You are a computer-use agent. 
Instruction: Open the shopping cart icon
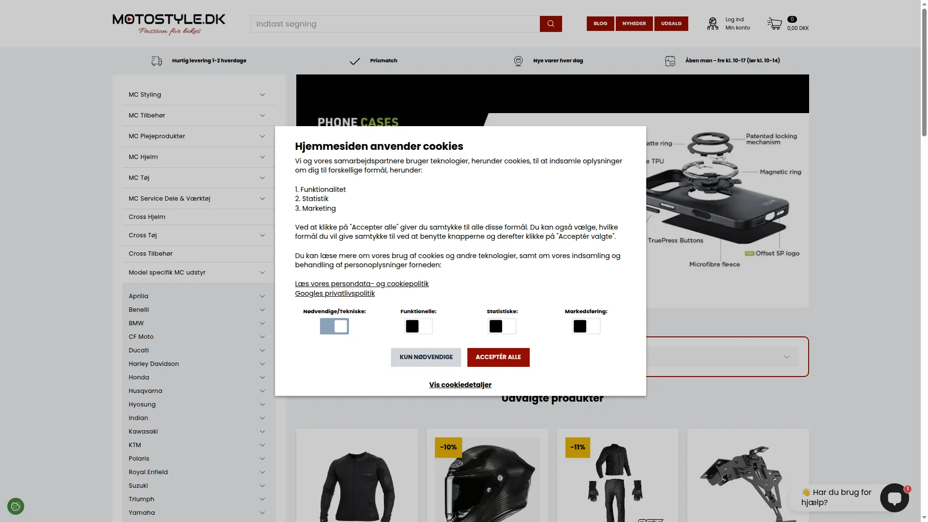(774, 24)
